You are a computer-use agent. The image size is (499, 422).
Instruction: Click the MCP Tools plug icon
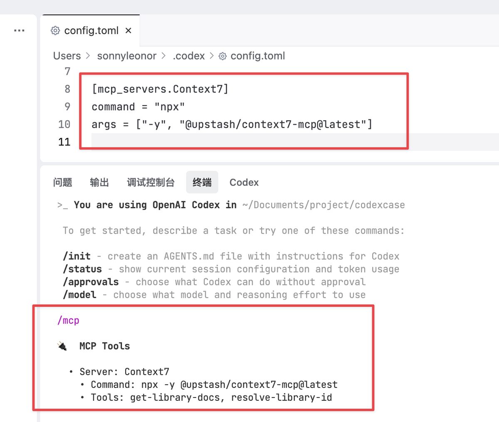(x=62, y=346)
